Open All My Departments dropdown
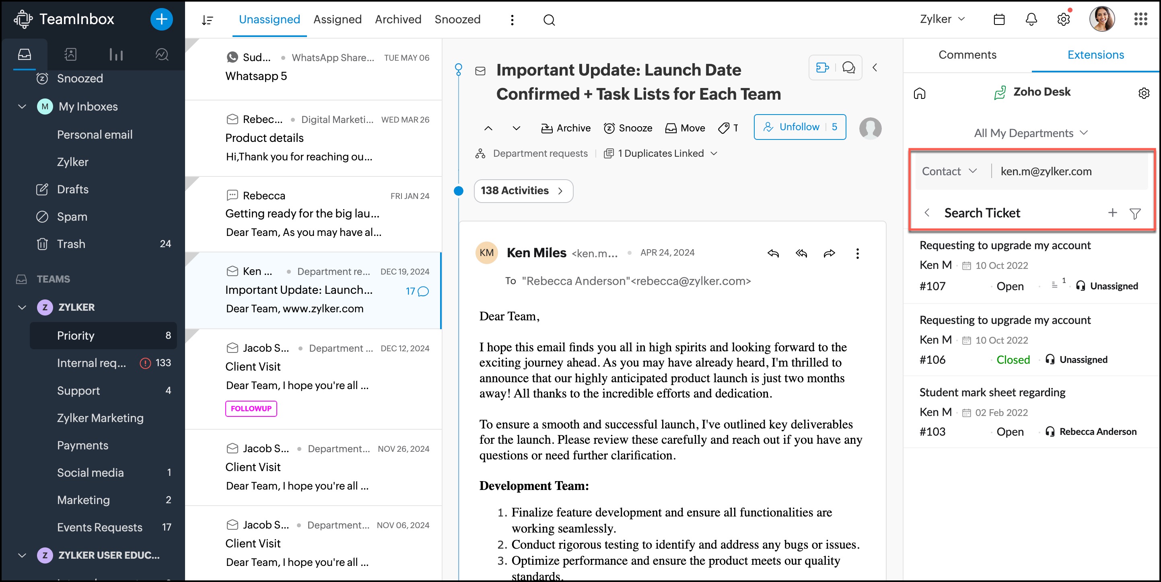The height and width of the screenshot is (582, 1161). point(1030,133)
